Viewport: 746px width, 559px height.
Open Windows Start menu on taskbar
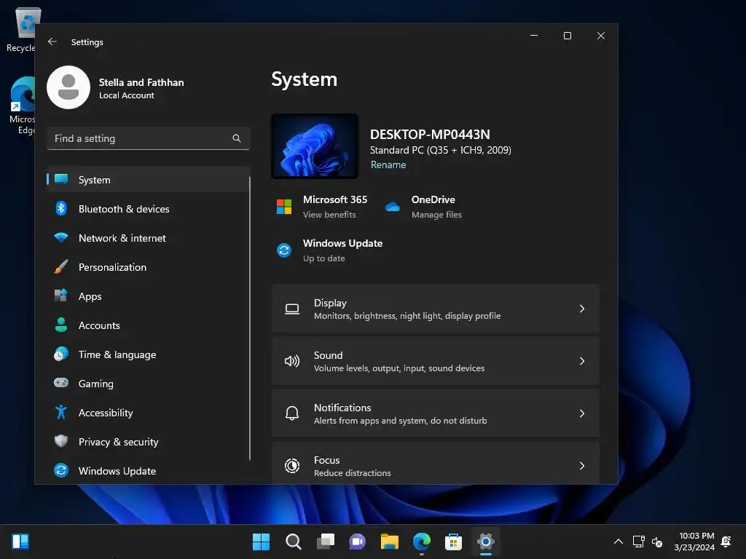261,542
